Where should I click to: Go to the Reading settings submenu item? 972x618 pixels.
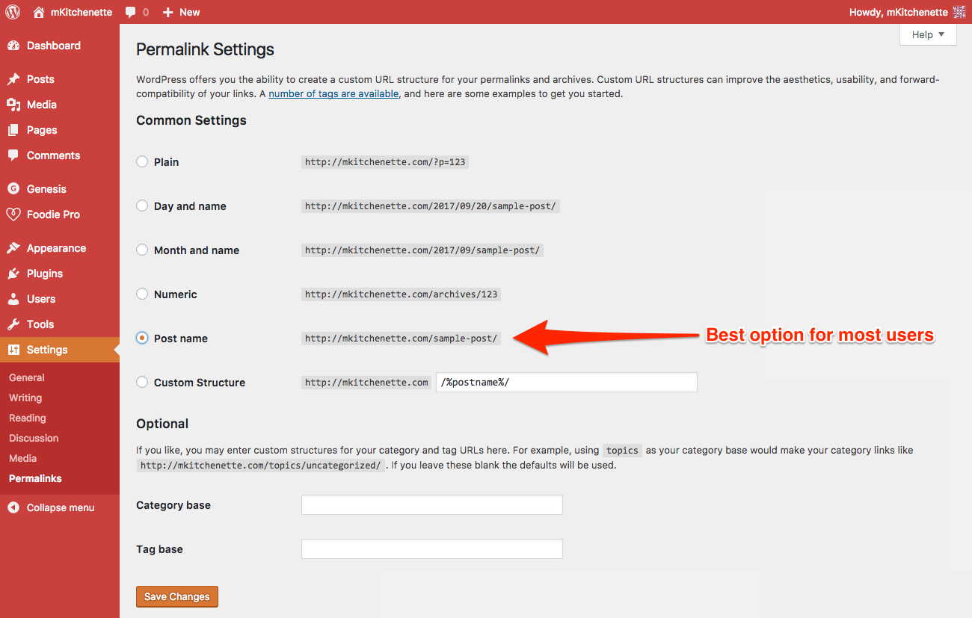pos(28,418)
